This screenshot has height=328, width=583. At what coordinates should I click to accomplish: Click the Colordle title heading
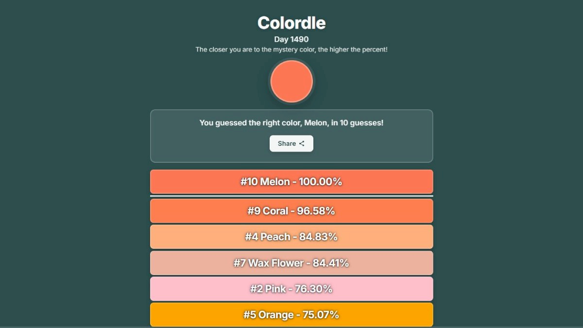pos(291,22)
